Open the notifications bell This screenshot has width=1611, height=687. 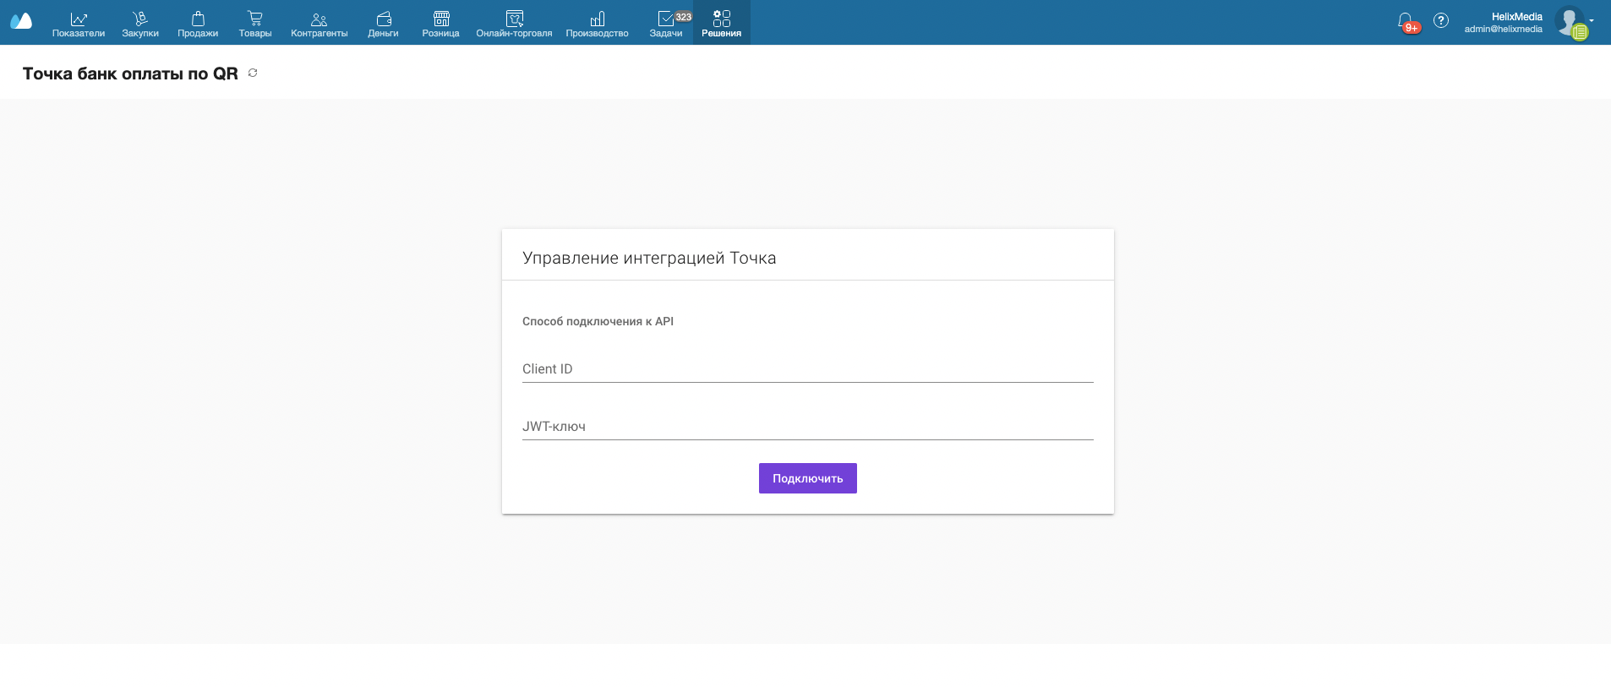pos(1406,21)
